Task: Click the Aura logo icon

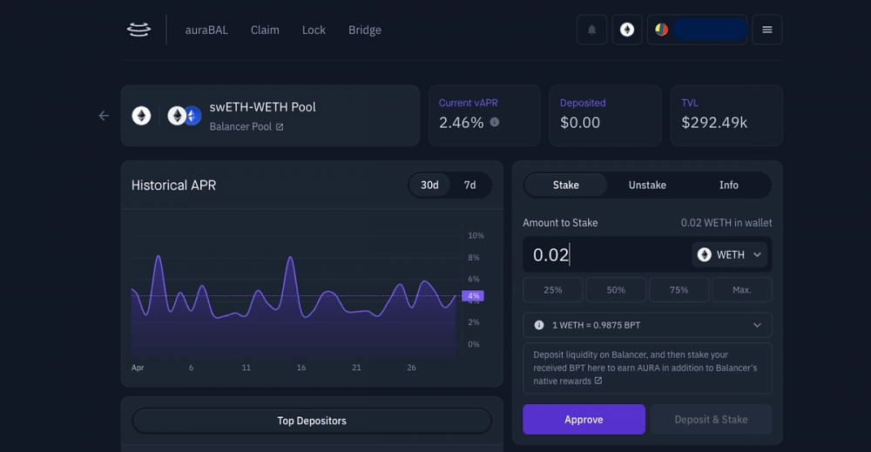Action: [x=138, y=30]
